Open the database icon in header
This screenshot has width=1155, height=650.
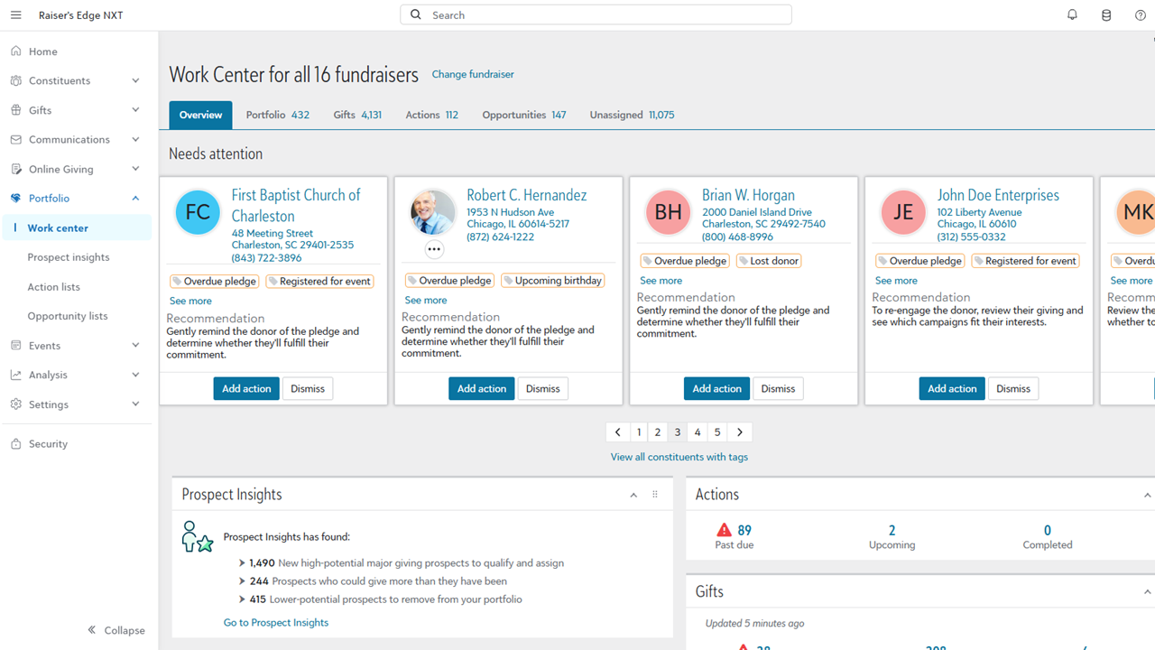pyautogui.click(x=1106, y=15)
